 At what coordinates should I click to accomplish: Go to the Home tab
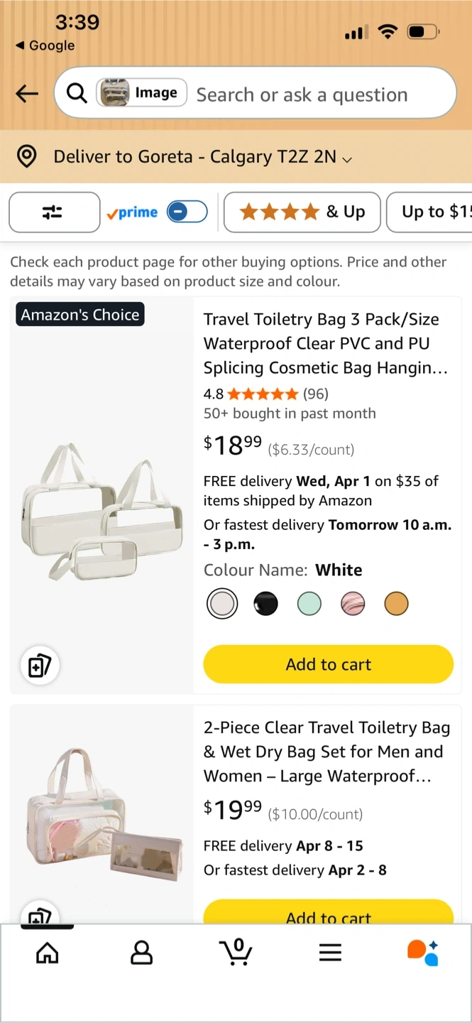tap(48, 953)
